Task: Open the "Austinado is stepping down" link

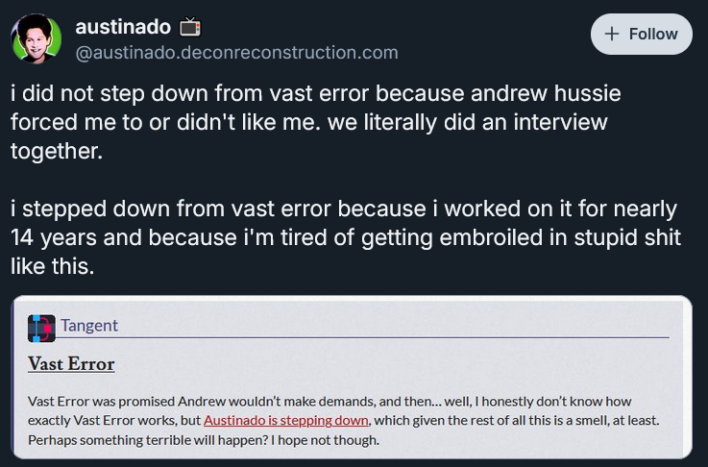Action: pos(286,421)
